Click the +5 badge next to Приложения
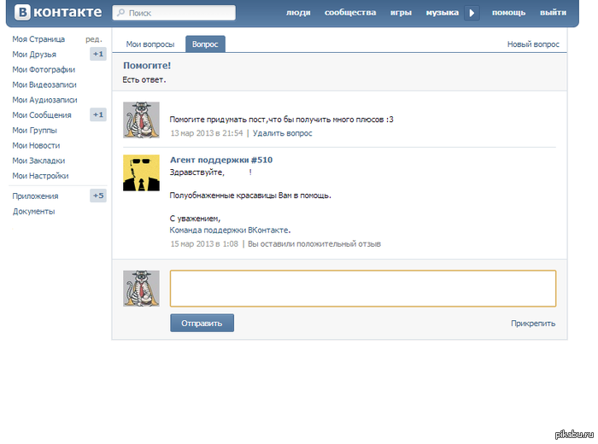This screenshot has width=598, height=444. (98, 196)
